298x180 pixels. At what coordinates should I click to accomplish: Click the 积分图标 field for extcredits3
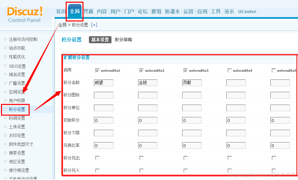pyautogui.click(x=192, y=95)
